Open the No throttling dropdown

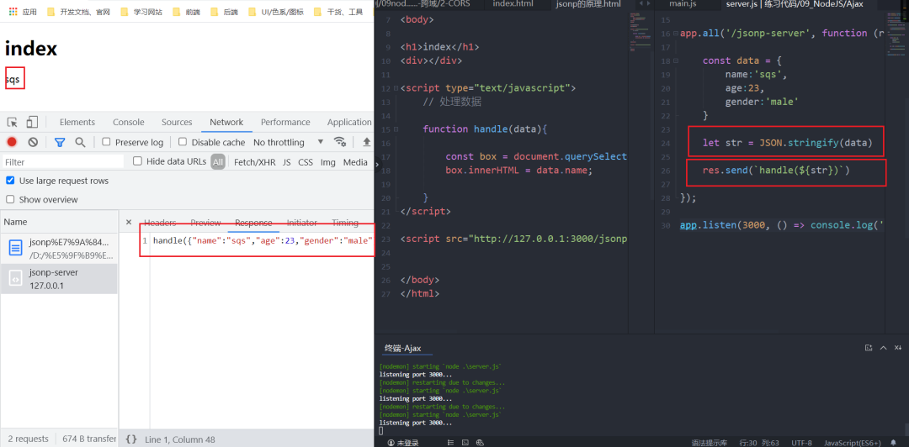tap(288, 142)
